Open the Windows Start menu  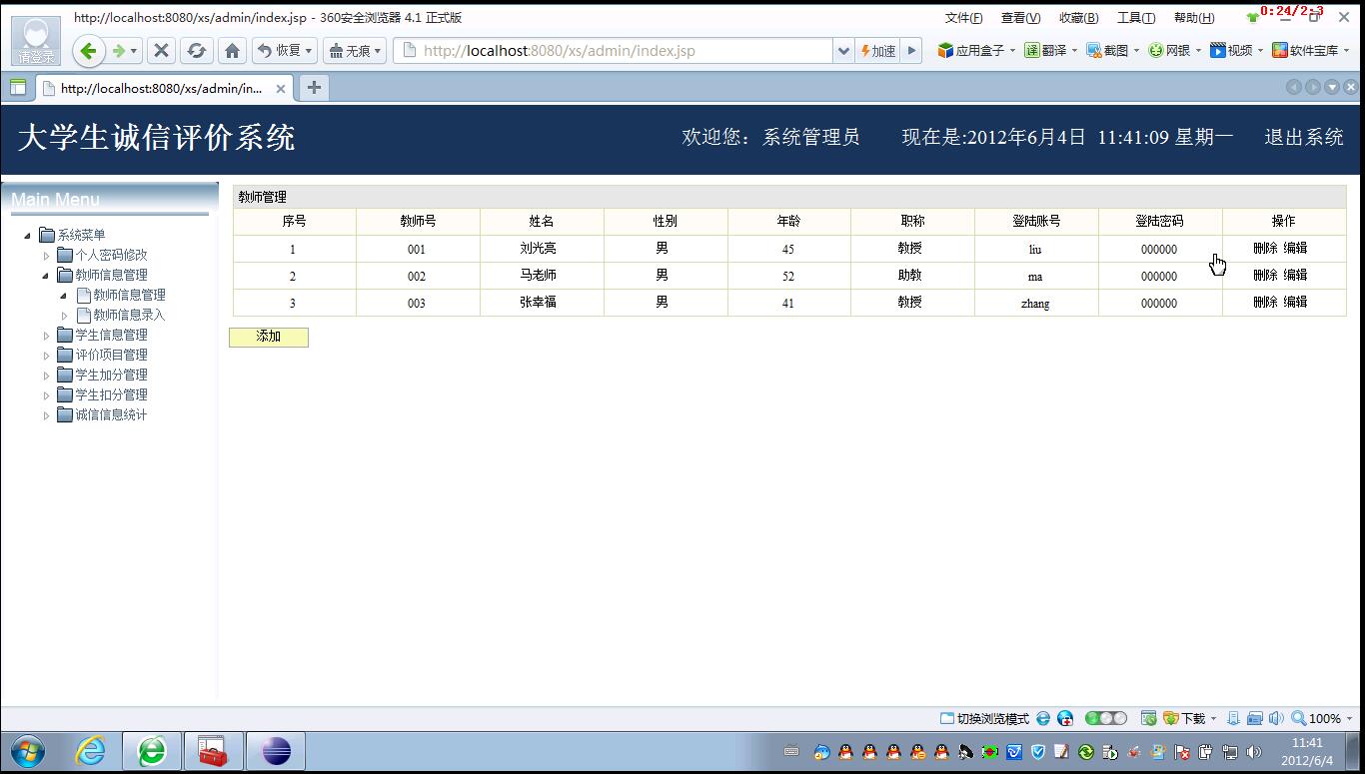pyautogui.click(x=27, y=751)
